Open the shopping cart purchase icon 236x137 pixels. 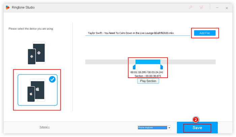click(x=201, y=7)
